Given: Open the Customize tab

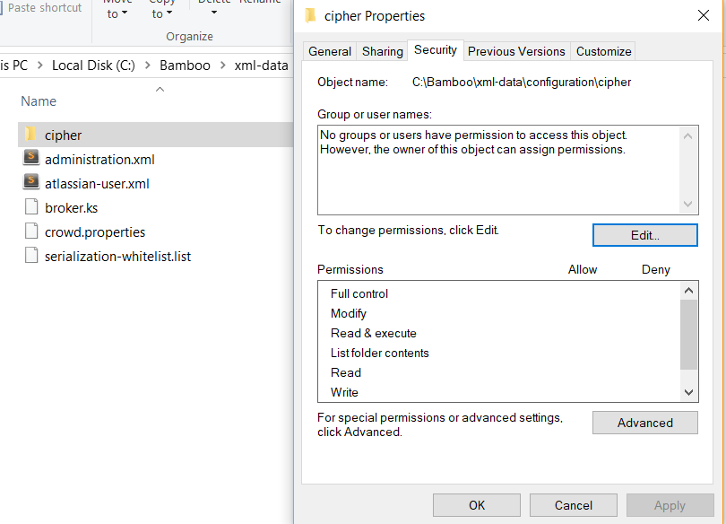Looking at the screenshot, I should (x=603, y=51).
